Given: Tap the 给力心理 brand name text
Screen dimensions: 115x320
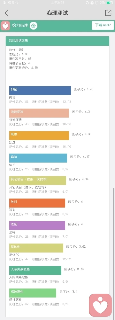Looking at the screenshot, I should coord(20,26).
